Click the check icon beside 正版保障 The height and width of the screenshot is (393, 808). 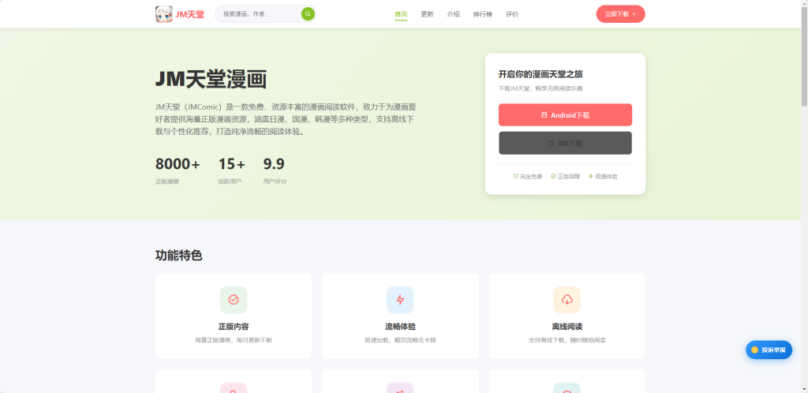tap(553, 176)
